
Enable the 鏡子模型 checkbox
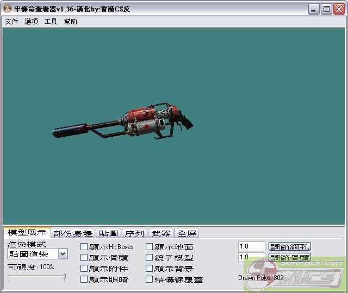coord(150,258)
